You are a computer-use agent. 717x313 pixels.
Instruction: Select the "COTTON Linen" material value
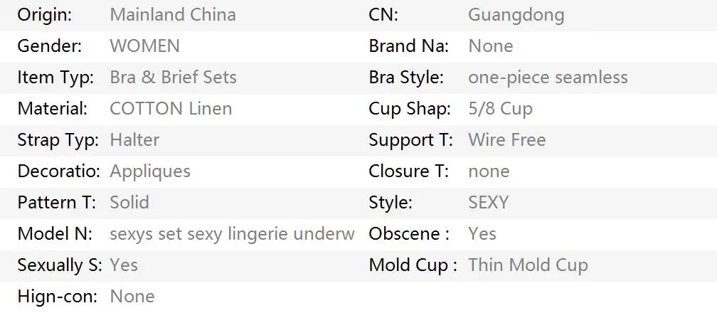(x=171, y=109)
